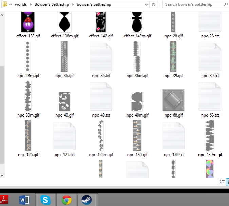Click the search magnifier icon

[226, 5]
